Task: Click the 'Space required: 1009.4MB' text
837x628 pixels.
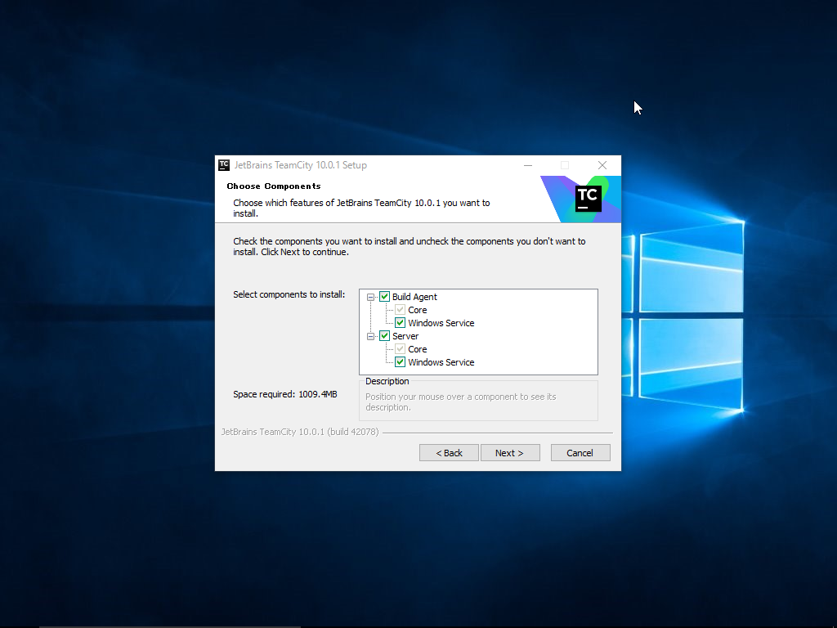Action: [x=285, y=395]
